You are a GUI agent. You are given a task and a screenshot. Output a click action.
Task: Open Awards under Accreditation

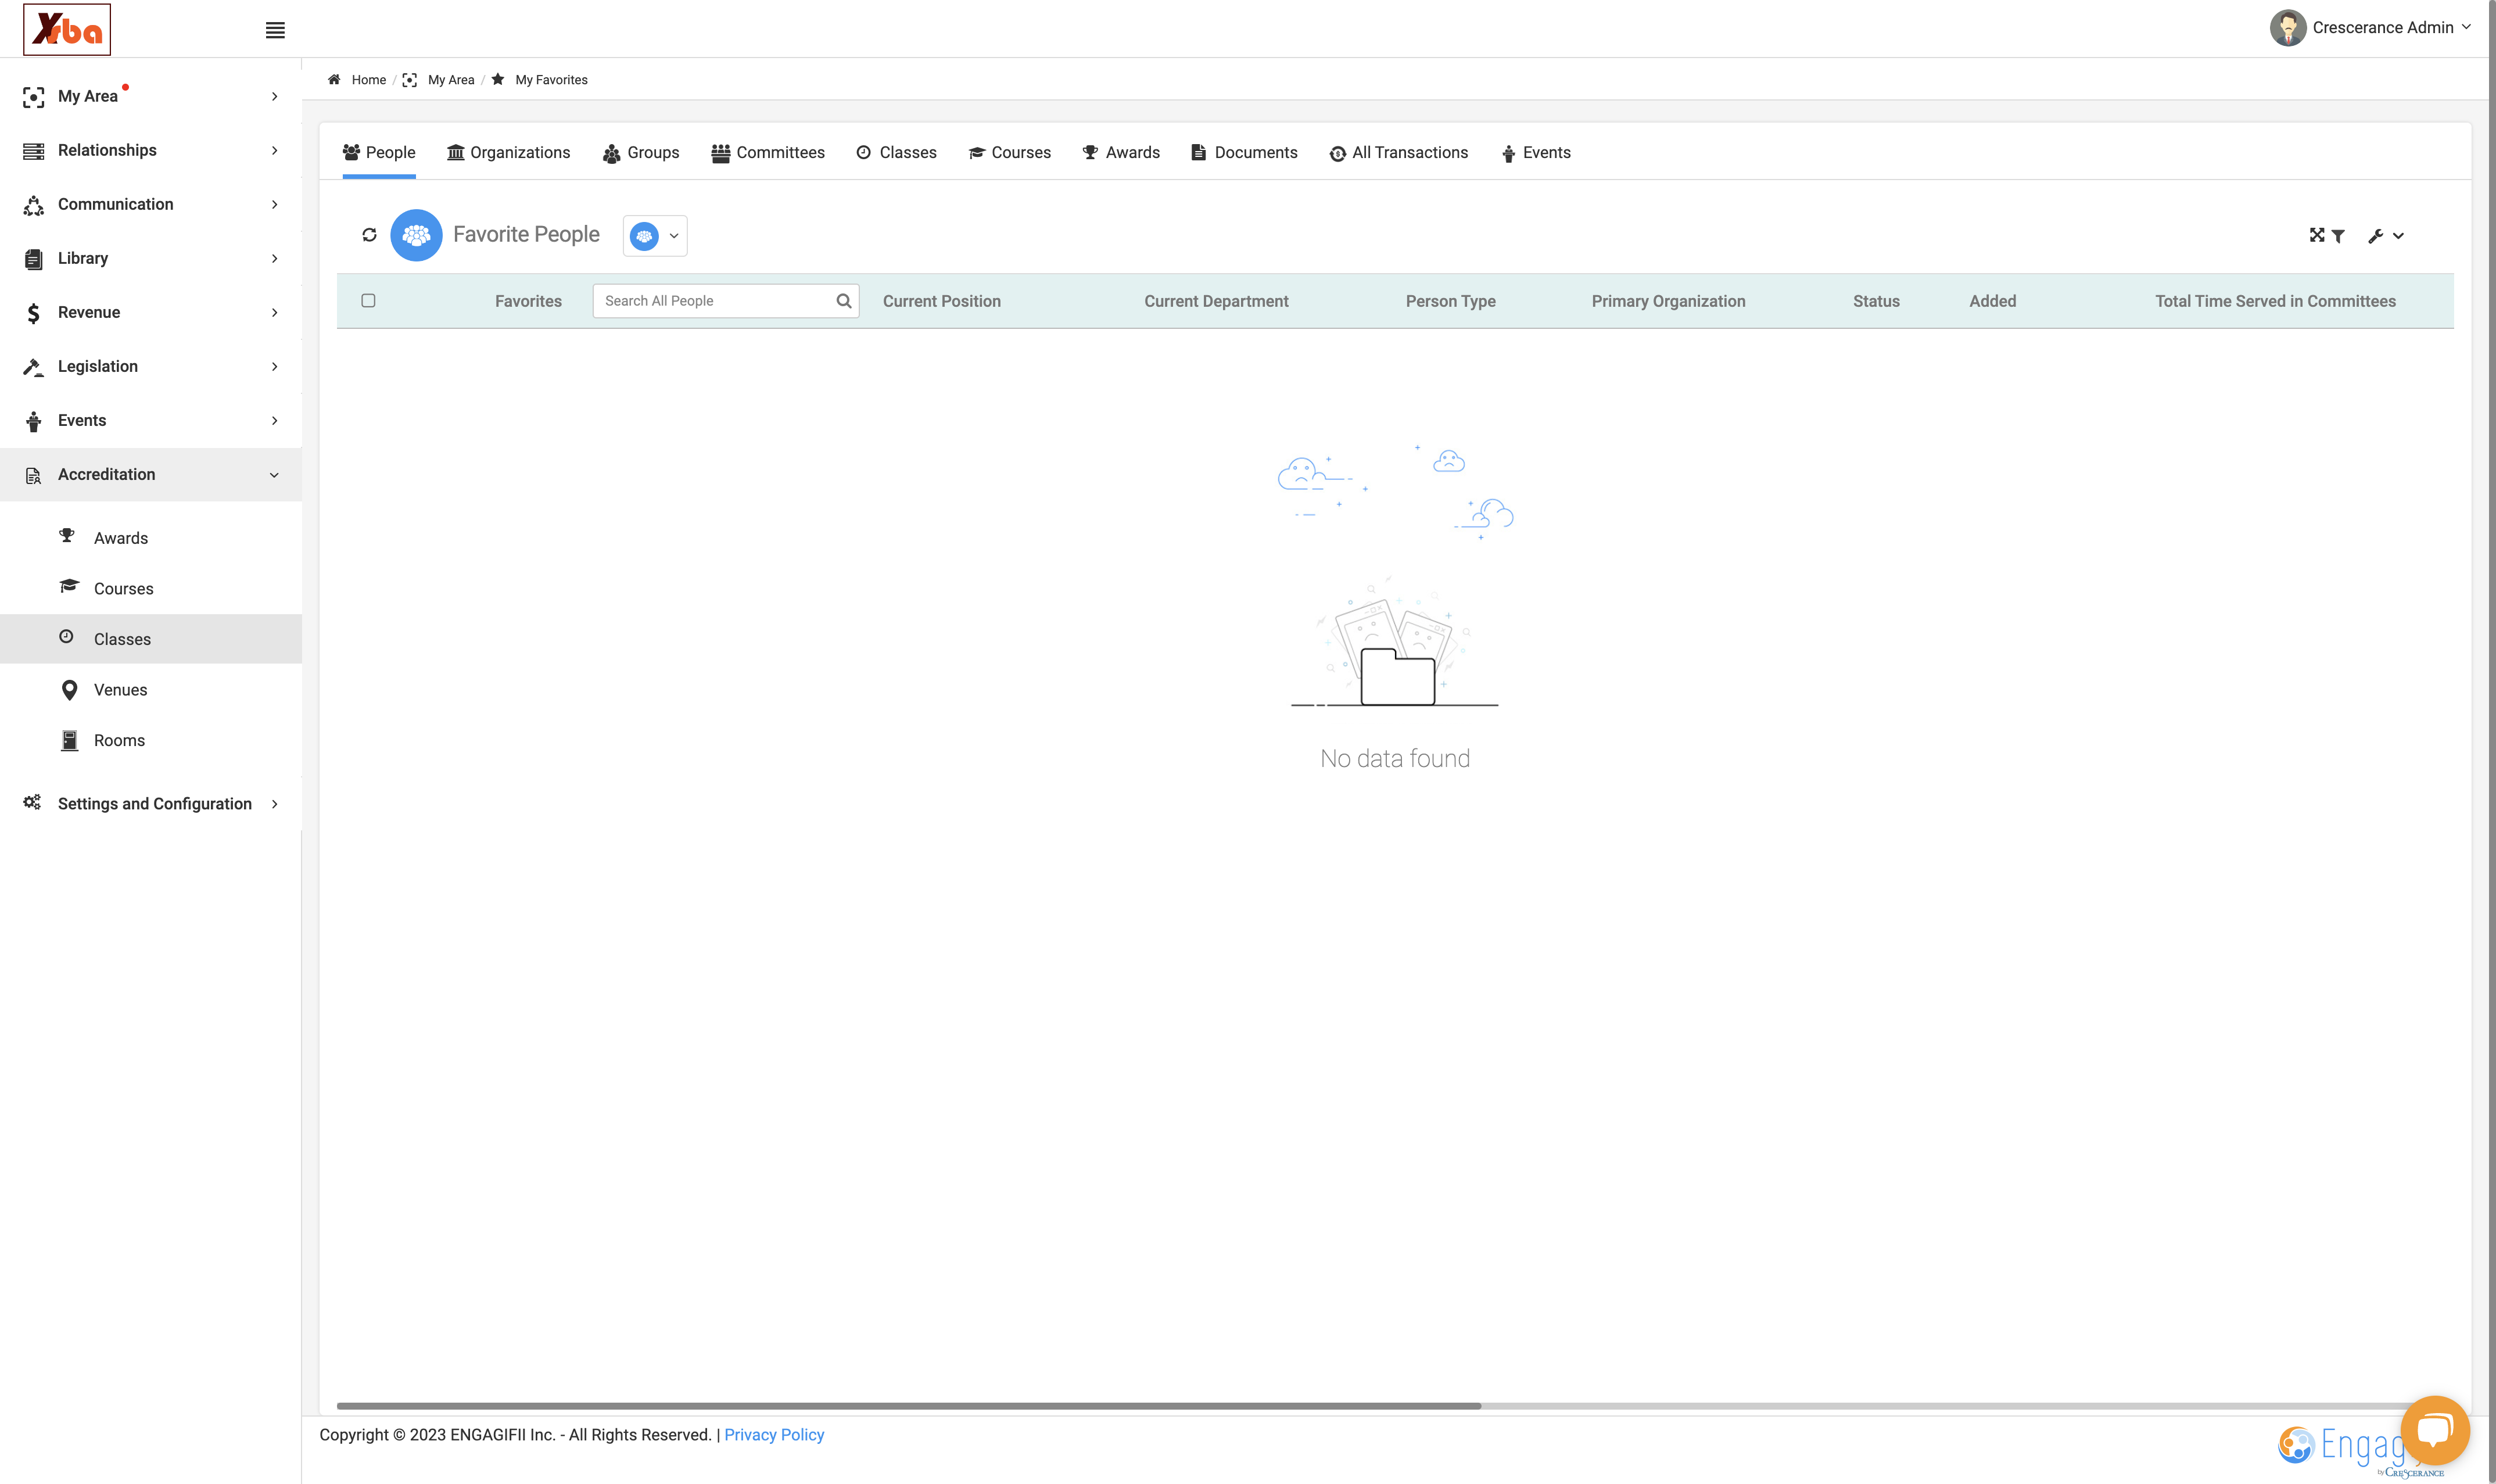coord(150,538)
